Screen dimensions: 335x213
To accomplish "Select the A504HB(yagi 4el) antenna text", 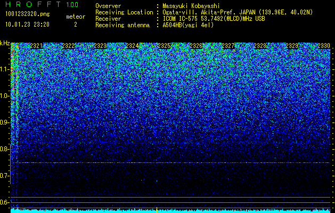I will [188, 25].
